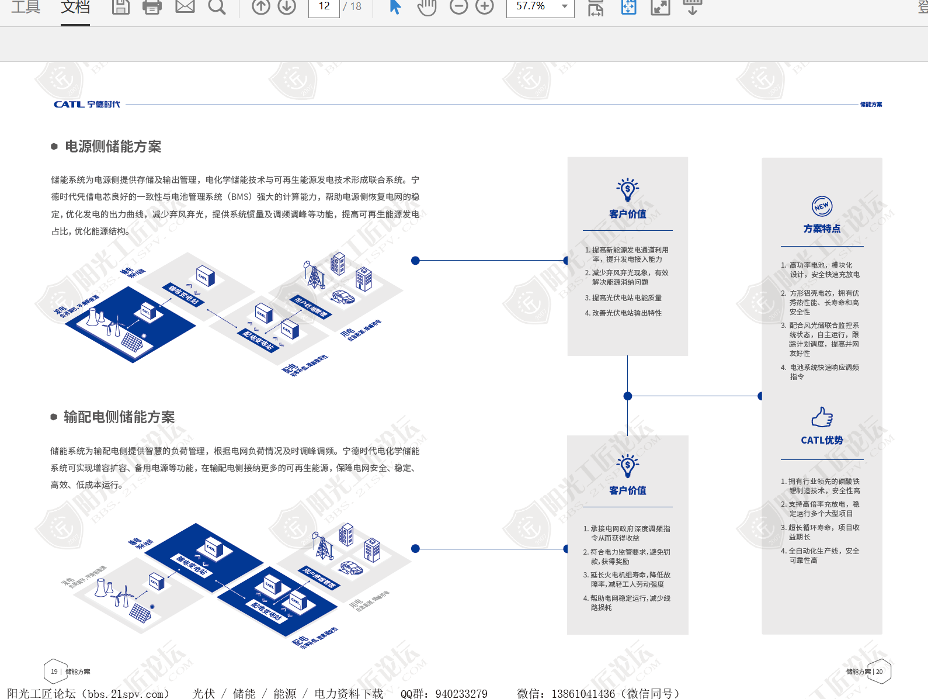Screen dimensions: 928x699
Task: Go to the next page arrow
Action: 286,7
